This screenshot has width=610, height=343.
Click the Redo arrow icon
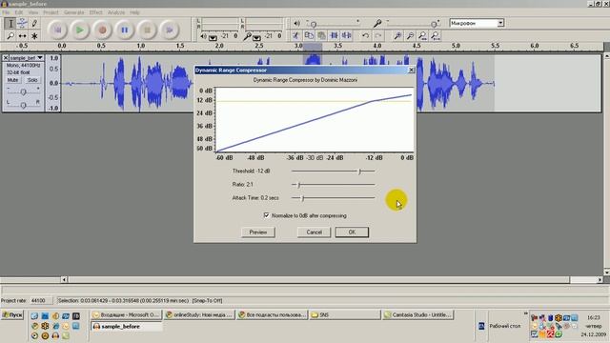[x=377, y=36]
